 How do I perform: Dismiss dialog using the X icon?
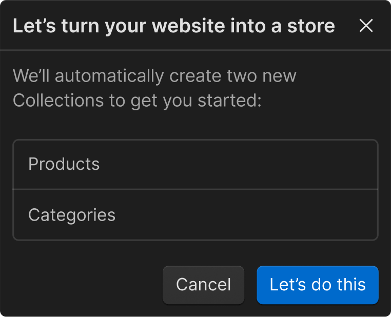(366, 26)
